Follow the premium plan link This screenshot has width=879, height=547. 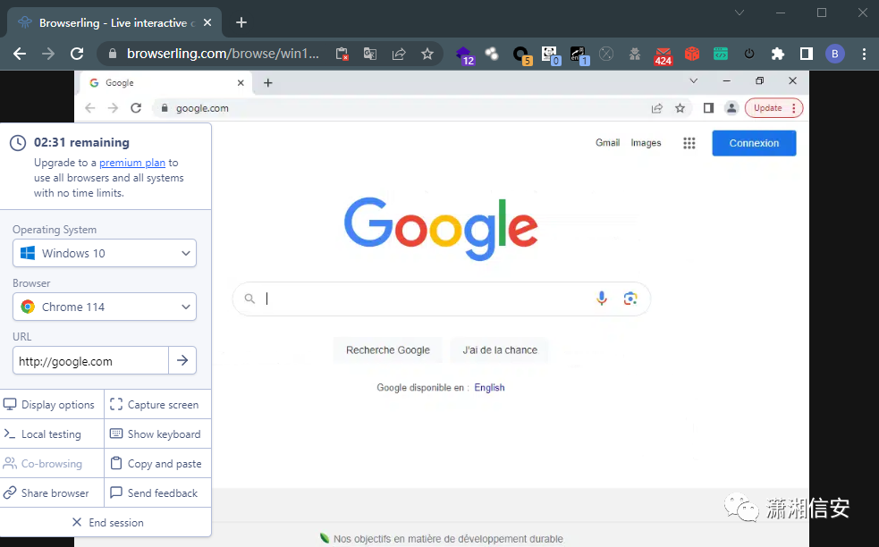(x=132, y=163)
